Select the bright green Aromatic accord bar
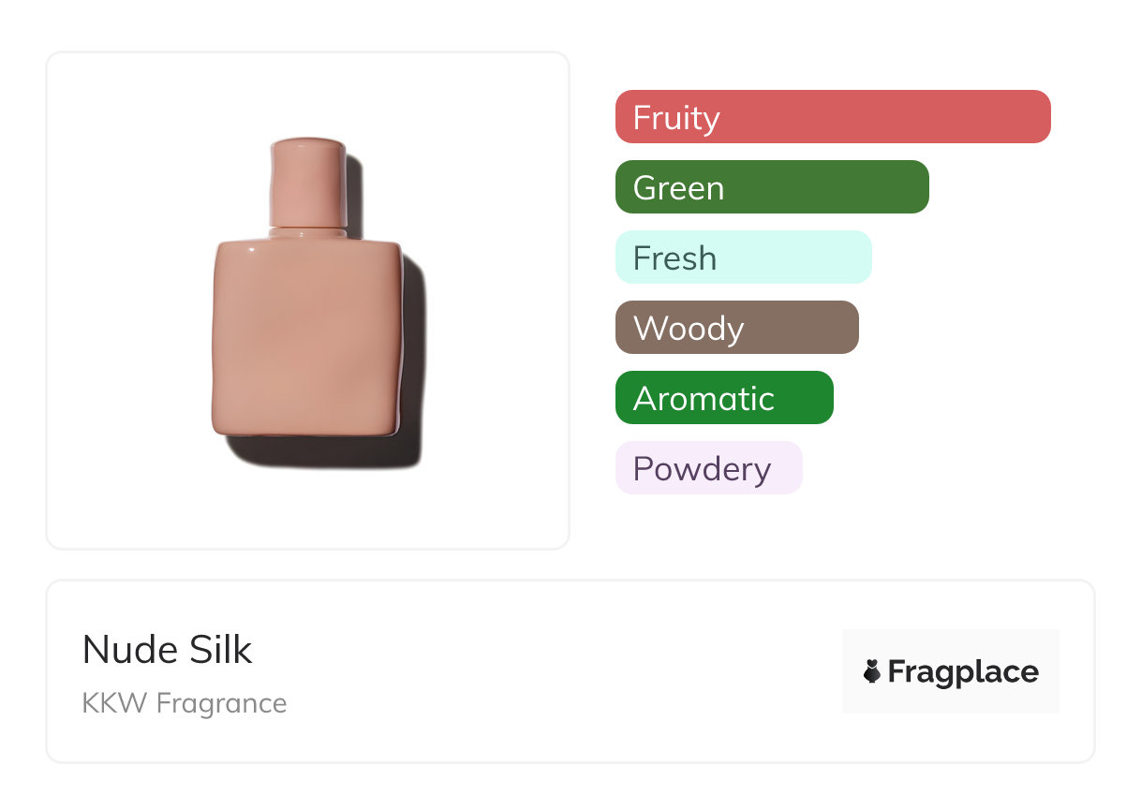The height and width of the screenshot is (809, 1141). (x=724, y=398)
